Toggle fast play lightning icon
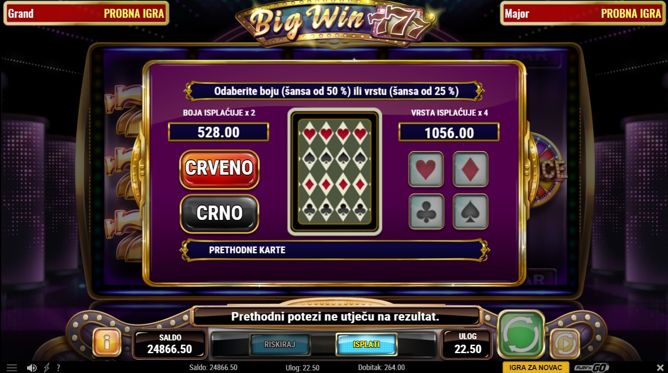The width and height of the screenshot is (668, 373). (x=47, y=368)
